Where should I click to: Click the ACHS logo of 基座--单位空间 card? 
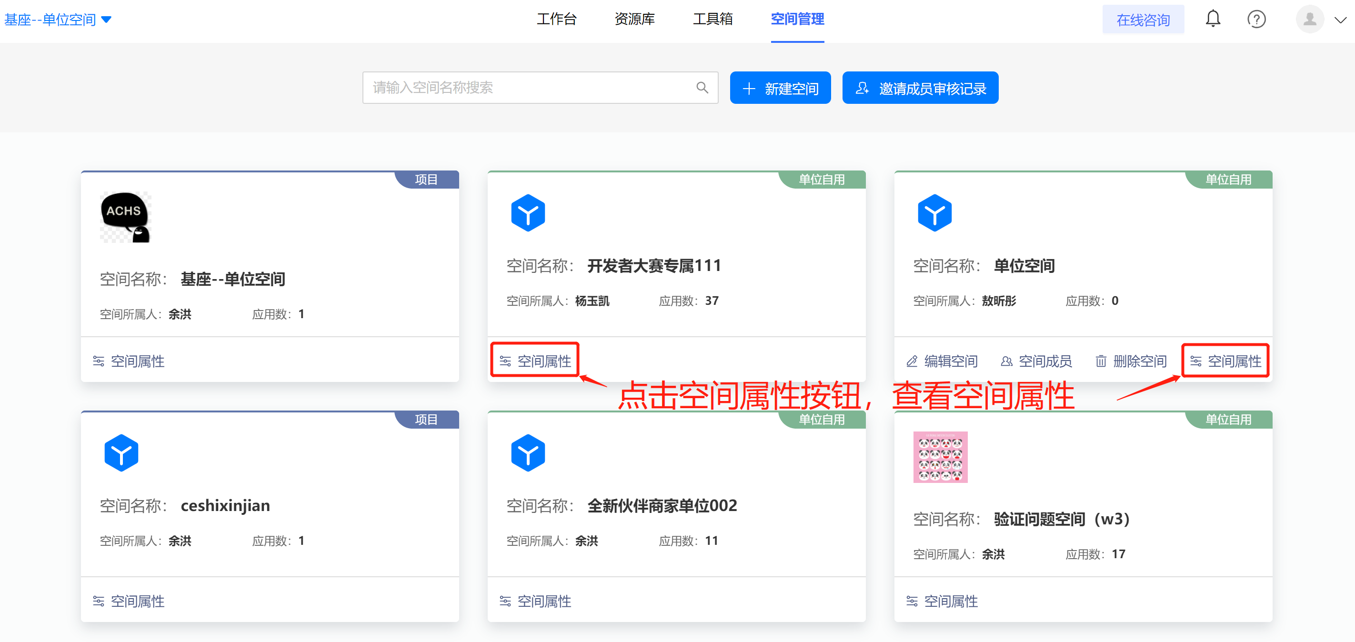(x=126, y=217)
